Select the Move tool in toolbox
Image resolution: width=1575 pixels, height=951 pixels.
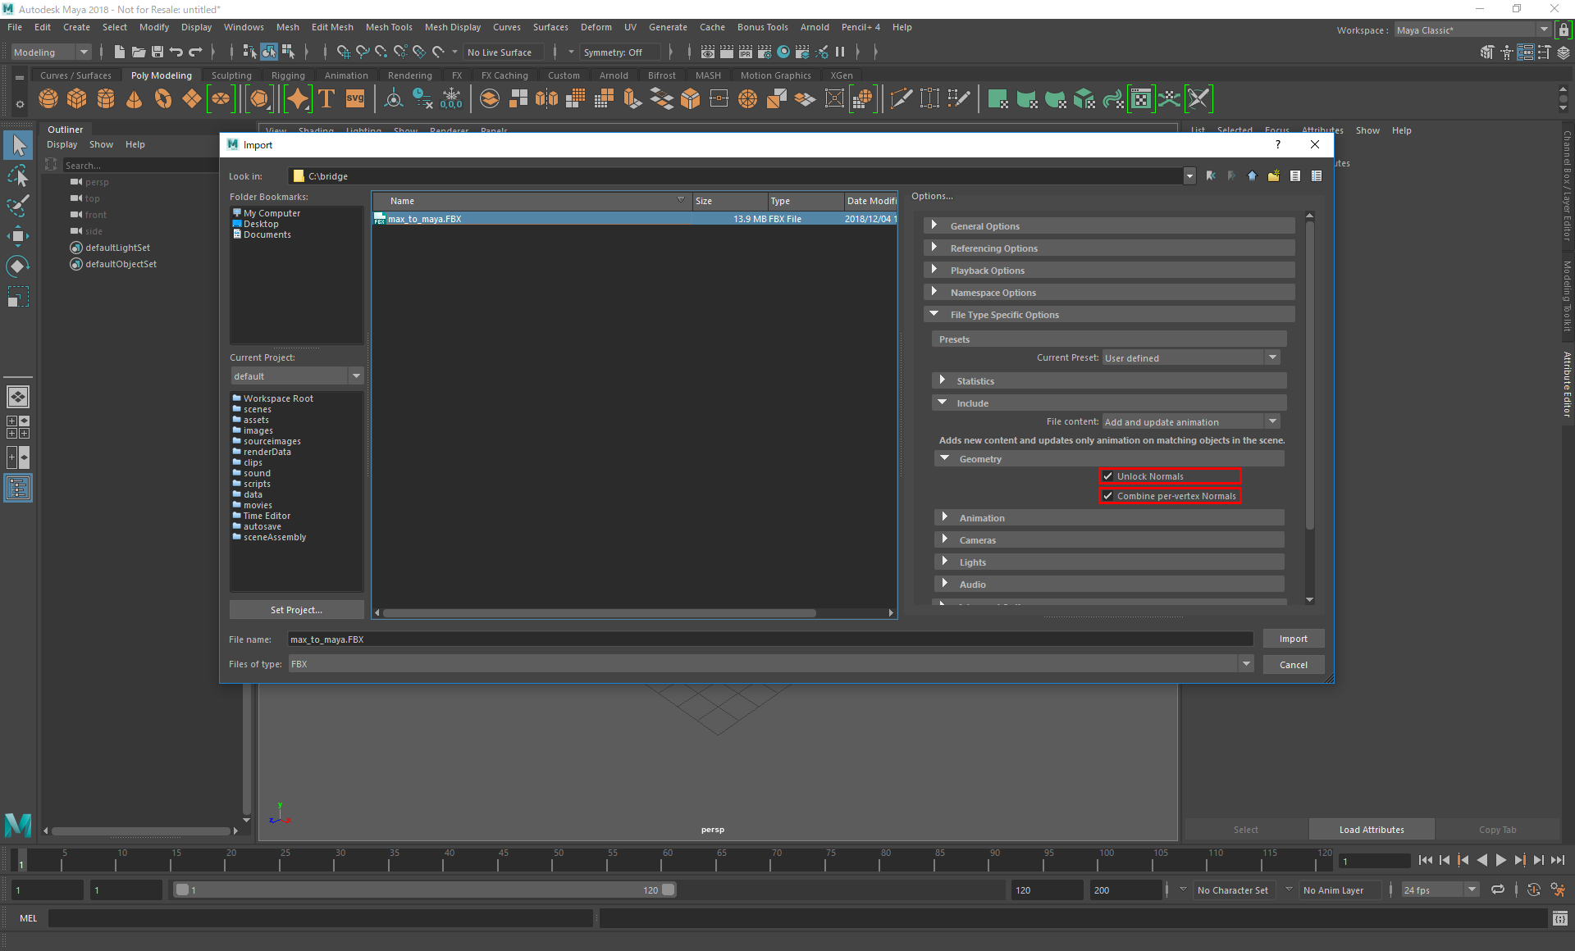tap(18, 237)
